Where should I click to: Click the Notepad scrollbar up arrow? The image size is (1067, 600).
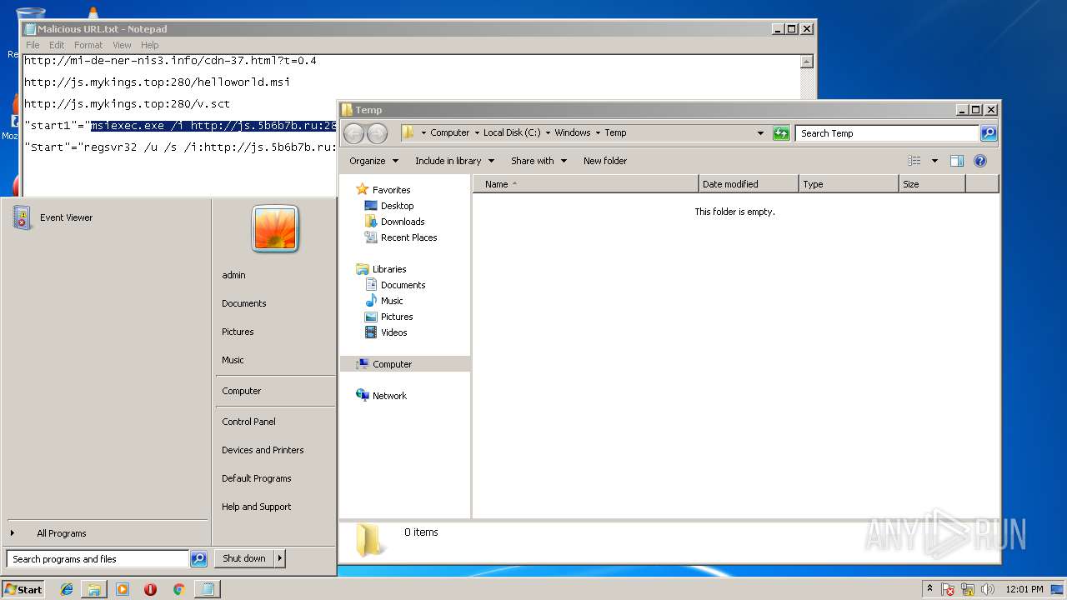pos(806,61)
